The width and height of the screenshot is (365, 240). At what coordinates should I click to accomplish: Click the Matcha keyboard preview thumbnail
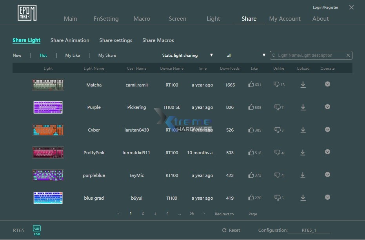pyautogui.click(x=48, y=85)
